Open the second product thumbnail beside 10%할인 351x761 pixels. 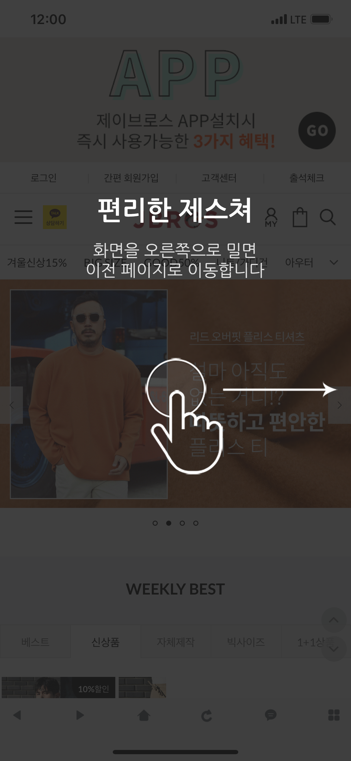(x=142, y=687)
